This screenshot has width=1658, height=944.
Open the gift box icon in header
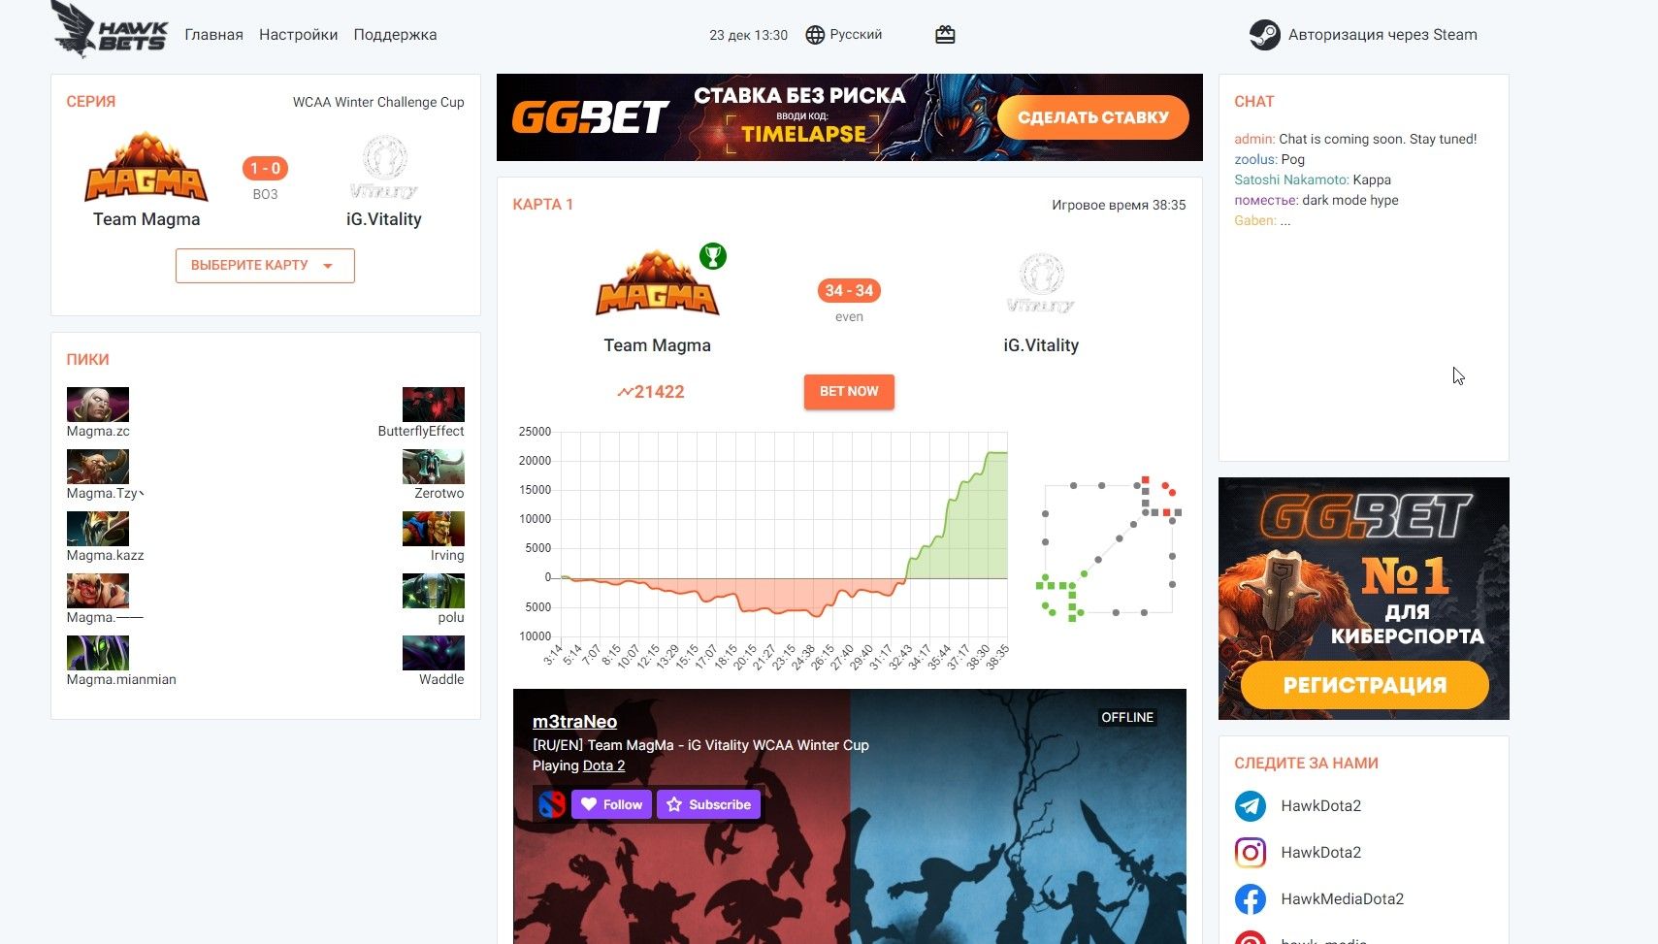point(945,35)
